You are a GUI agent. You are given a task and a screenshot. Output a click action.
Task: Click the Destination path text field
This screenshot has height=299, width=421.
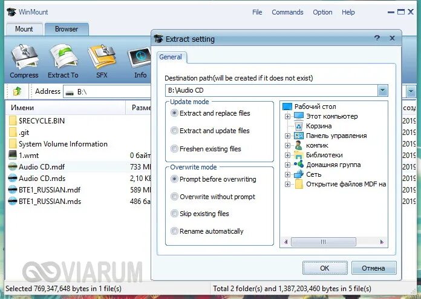click(272, 91)
